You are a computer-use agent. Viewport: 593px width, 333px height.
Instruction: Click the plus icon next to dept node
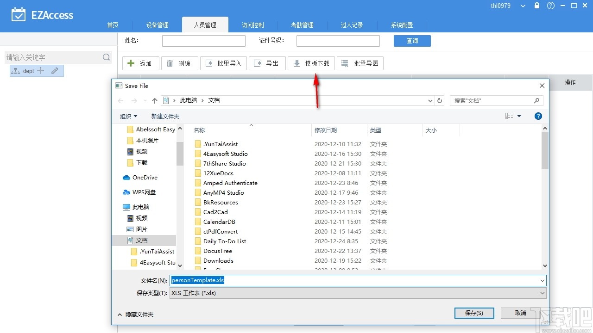(40, 70)
